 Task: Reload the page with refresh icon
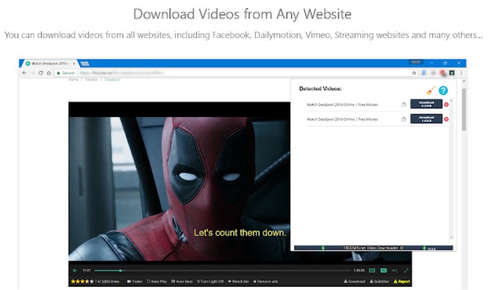40,73
